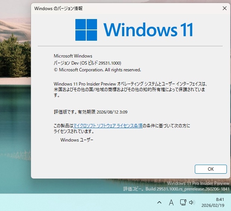The height and width of the screenshot is (211, 231).
Task: Click the Windows のバージョン情報 title bar text
Action: click(x=58, y=9)
